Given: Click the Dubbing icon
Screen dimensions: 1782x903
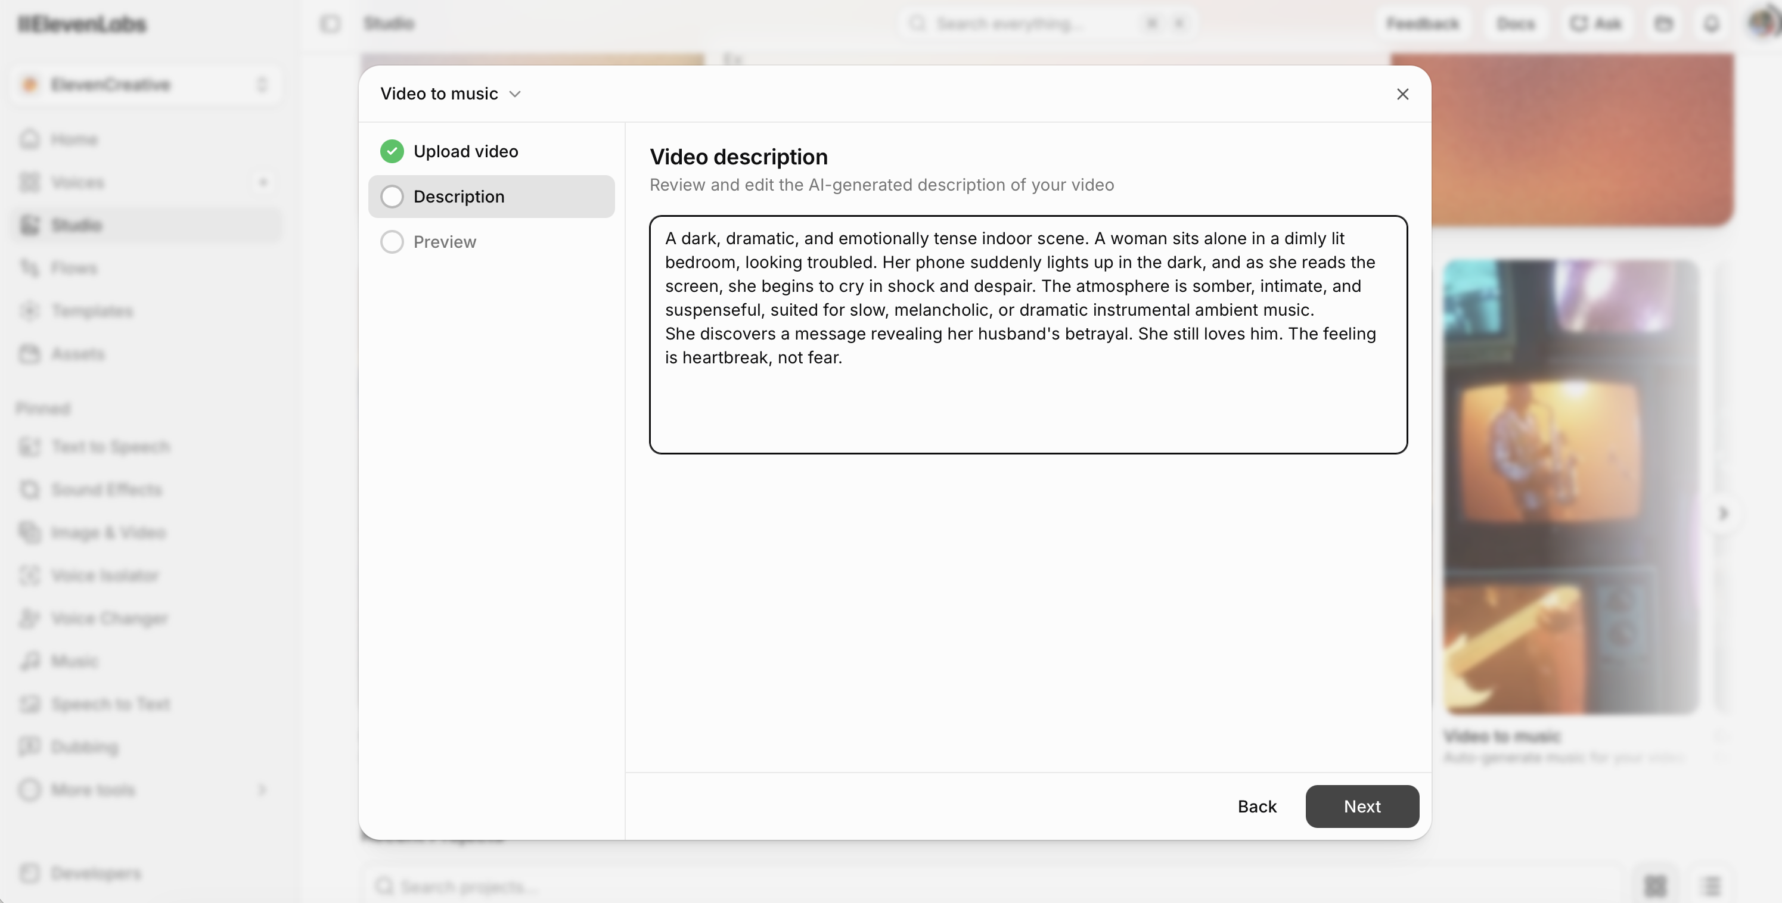Looking at the screenshot, I should coord(30,747).
